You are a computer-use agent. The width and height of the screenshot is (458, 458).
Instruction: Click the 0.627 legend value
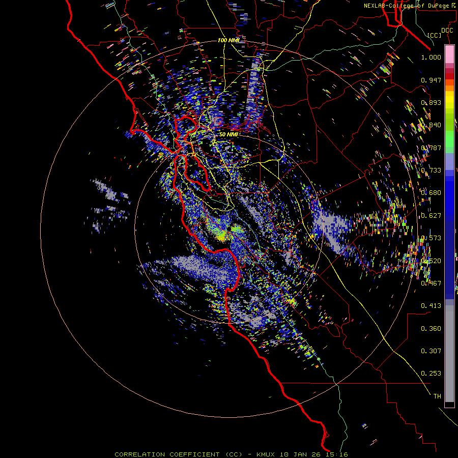[431, 216]
